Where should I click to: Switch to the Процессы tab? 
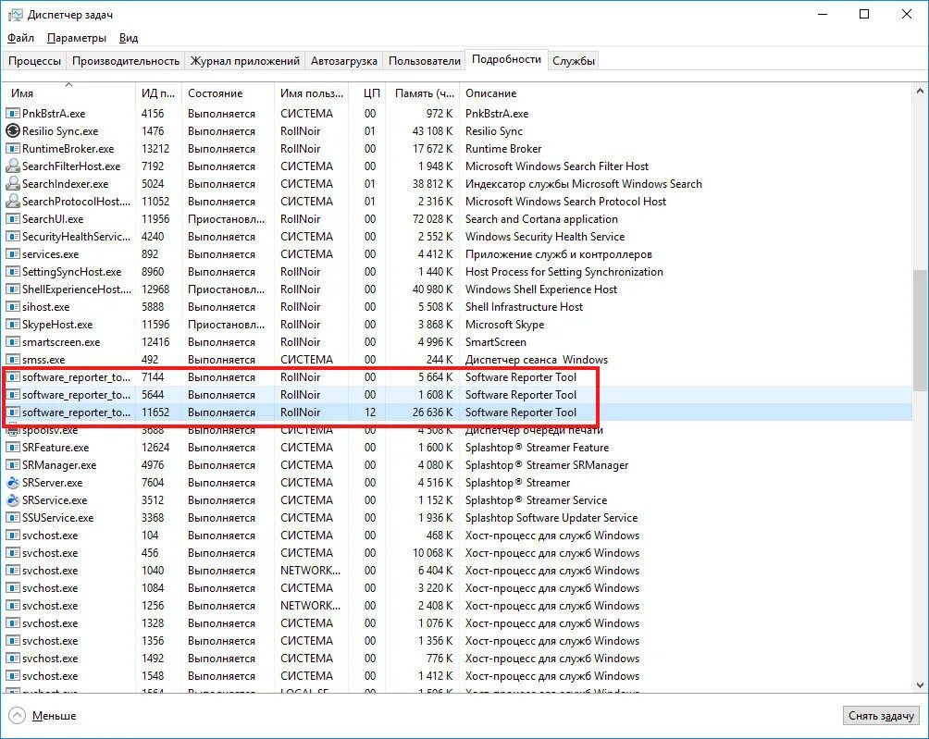click(34, 61)
